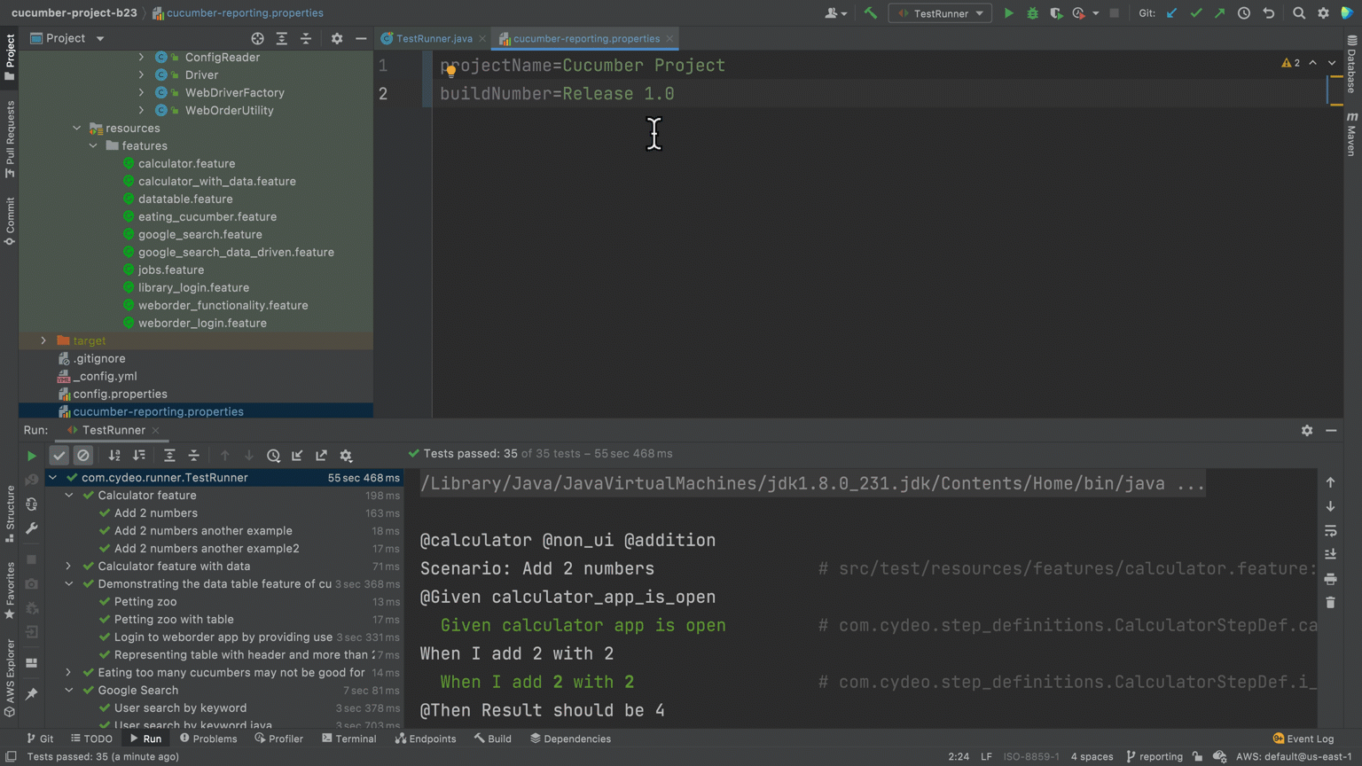Select jobs.feature file in tree
The width and height of the screenshot is (1362, 766).
171,270
